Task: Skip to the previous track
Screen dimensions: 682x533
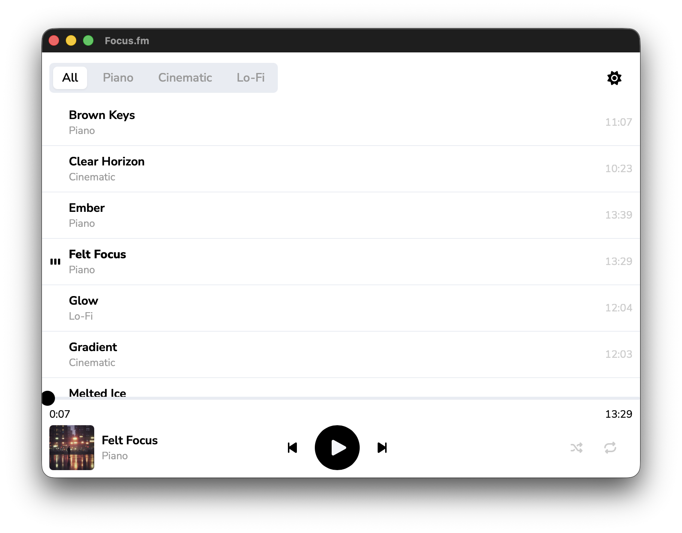Action: [292, 448]
